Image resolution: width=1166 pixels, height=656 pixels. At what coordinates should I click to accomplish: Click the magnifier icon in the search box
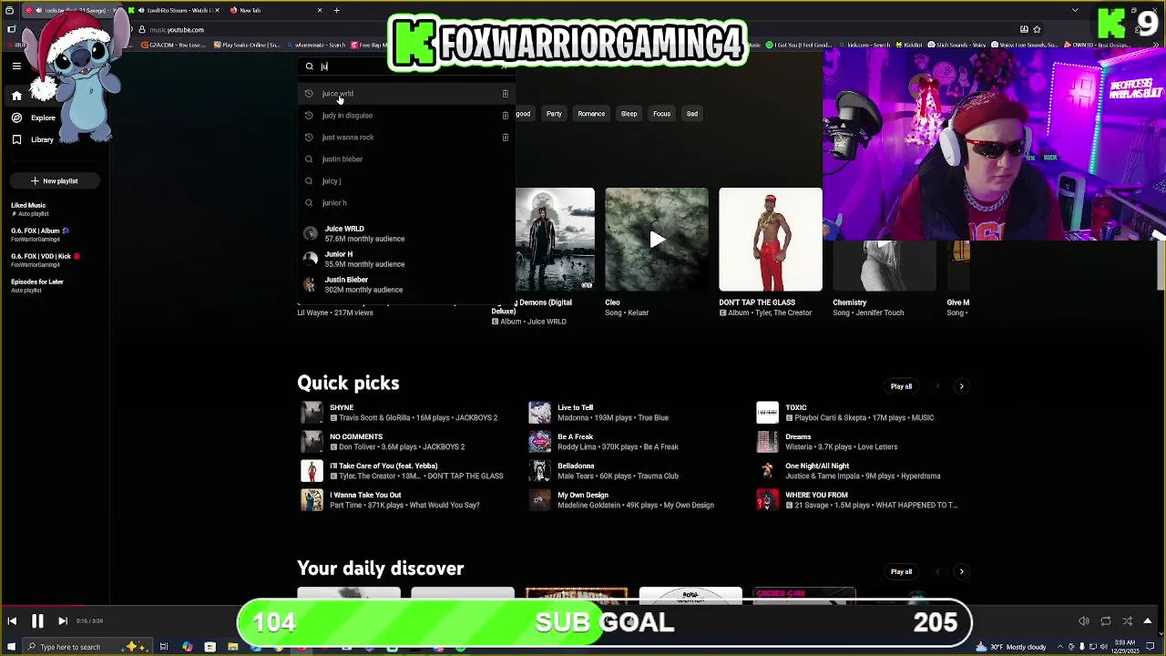click(x=309, y=67)
